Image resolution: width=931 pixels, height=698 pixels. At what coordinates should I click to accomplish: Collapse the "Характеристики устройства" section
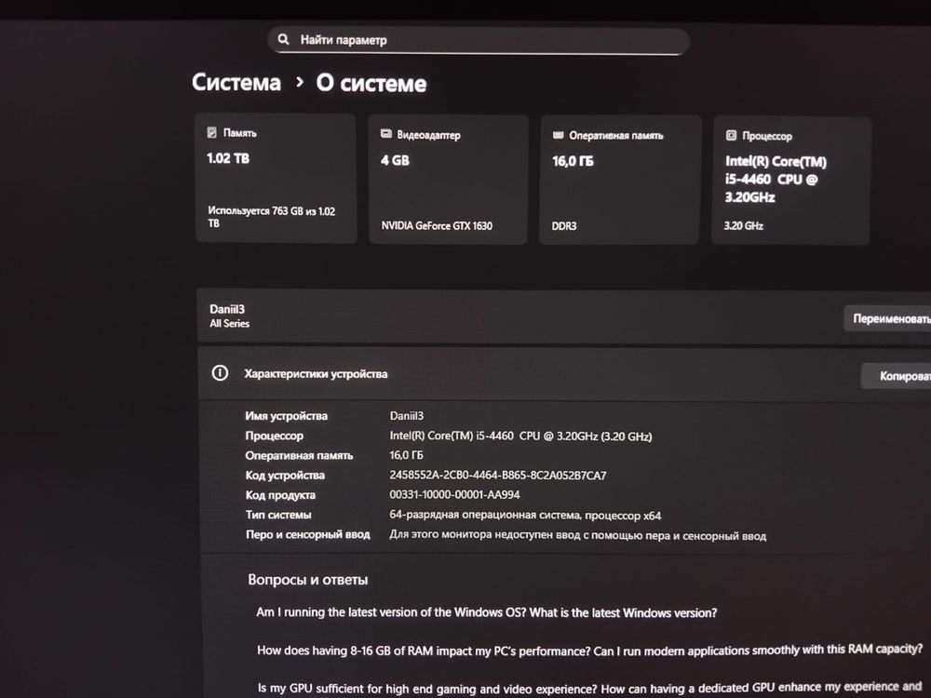click(564, 374)
